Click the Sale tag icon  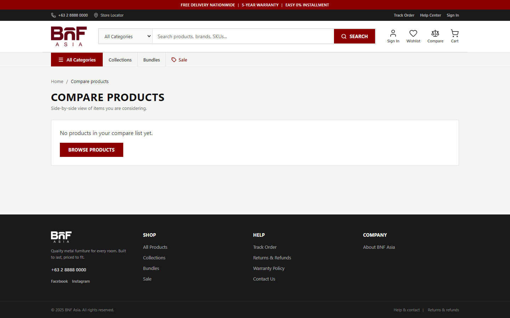click(x=174, y=60)
